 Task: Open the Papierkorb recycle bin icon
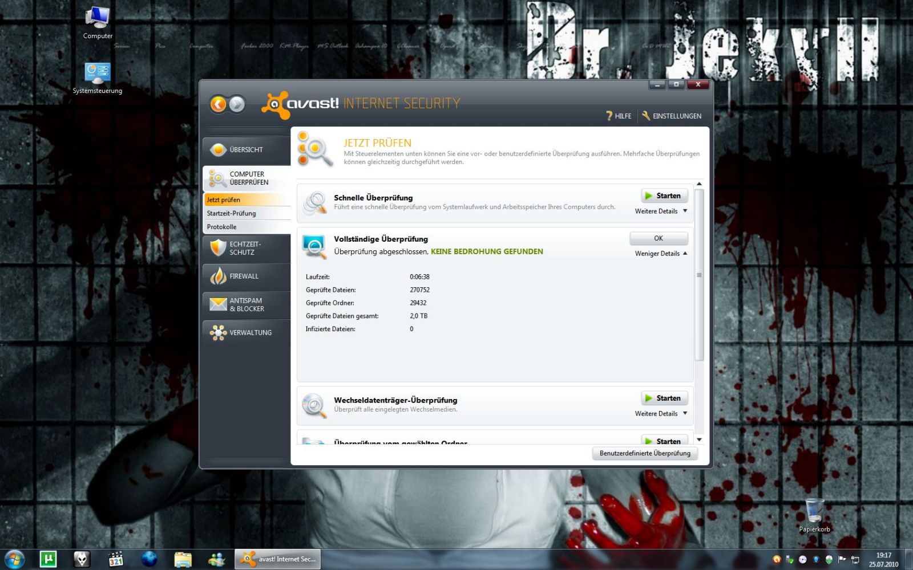pos(814,512)
